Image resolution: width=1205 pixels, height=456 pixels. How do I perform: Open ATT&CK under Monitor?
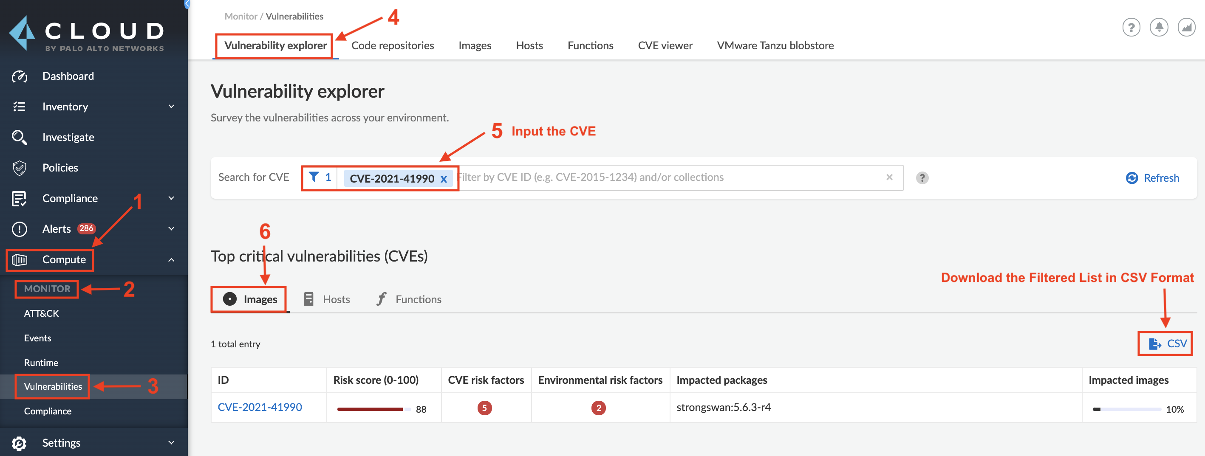pyautogui.click(x=42, y=313)
